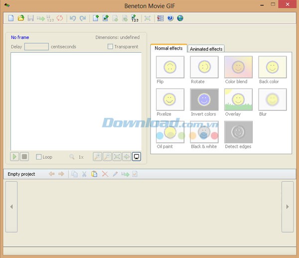Click the Paste icon in frame toolbar
The image size is (299, 258).
click(94, 174)
